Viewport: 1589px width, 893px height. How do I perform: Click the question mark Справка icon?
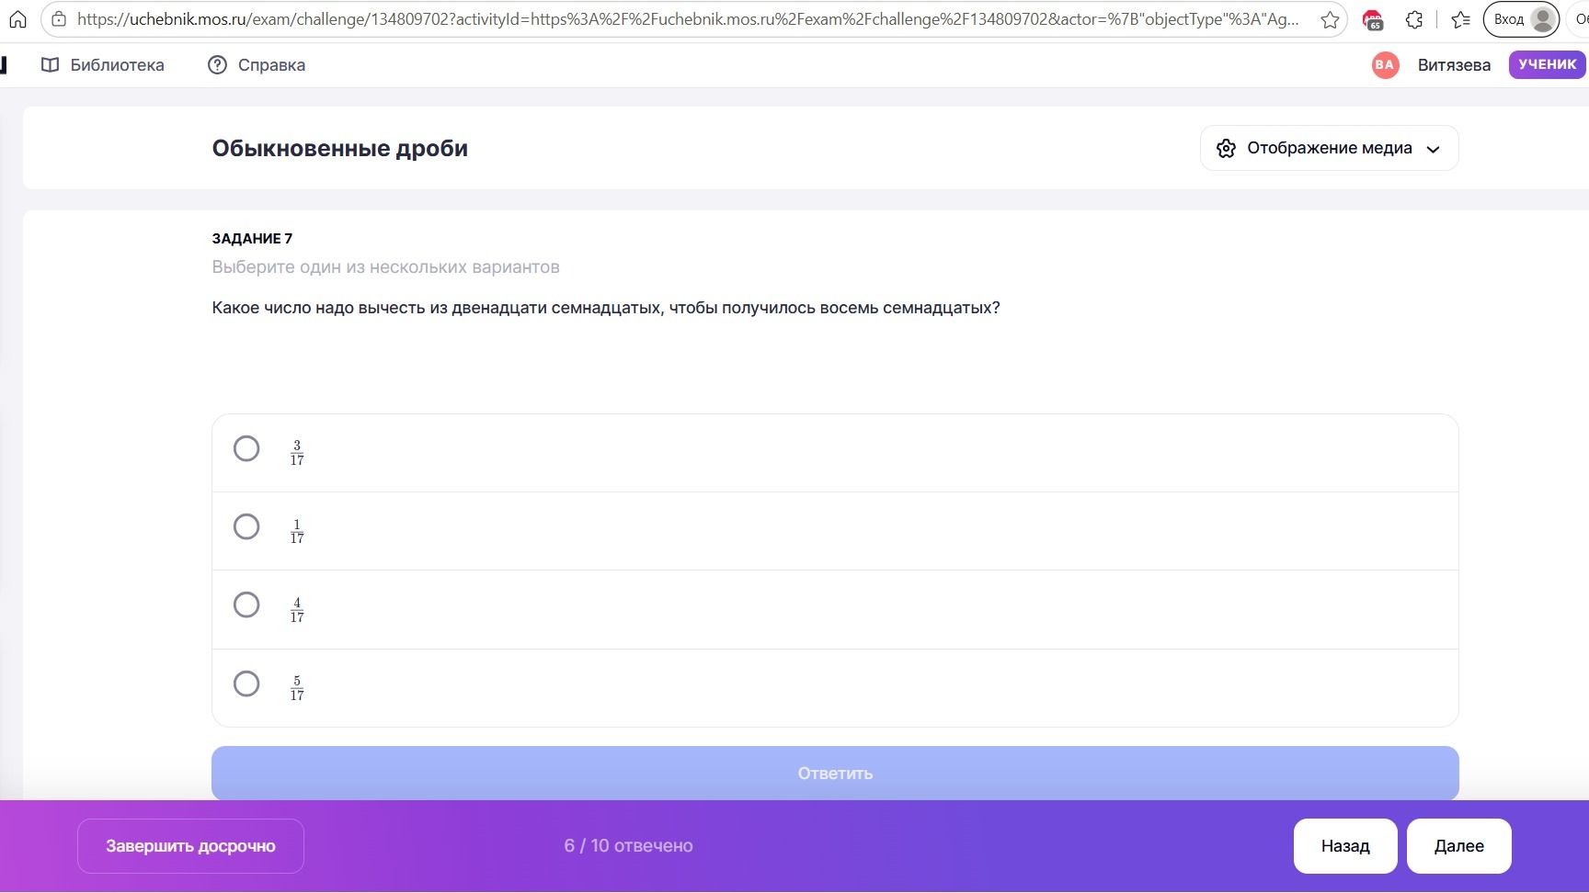coord(217,65)
